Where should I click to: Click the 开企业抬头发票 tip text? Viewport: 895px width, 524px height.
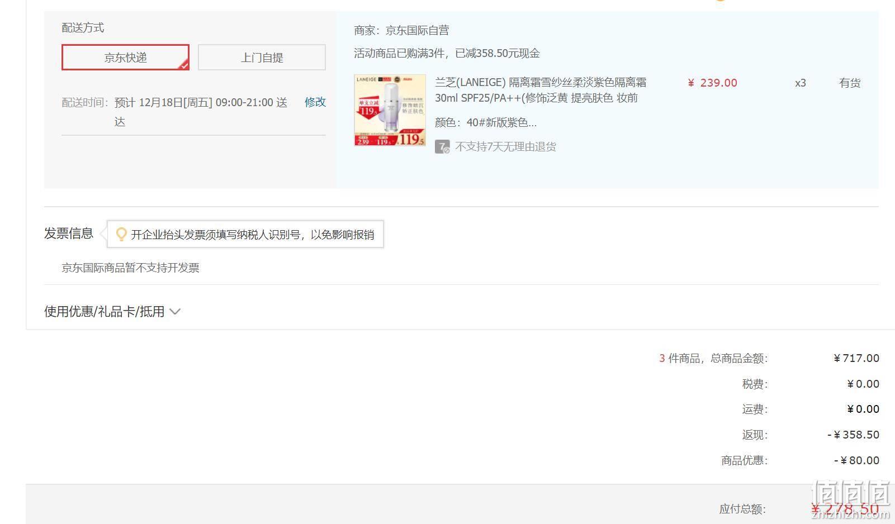[x=252, y=235]
